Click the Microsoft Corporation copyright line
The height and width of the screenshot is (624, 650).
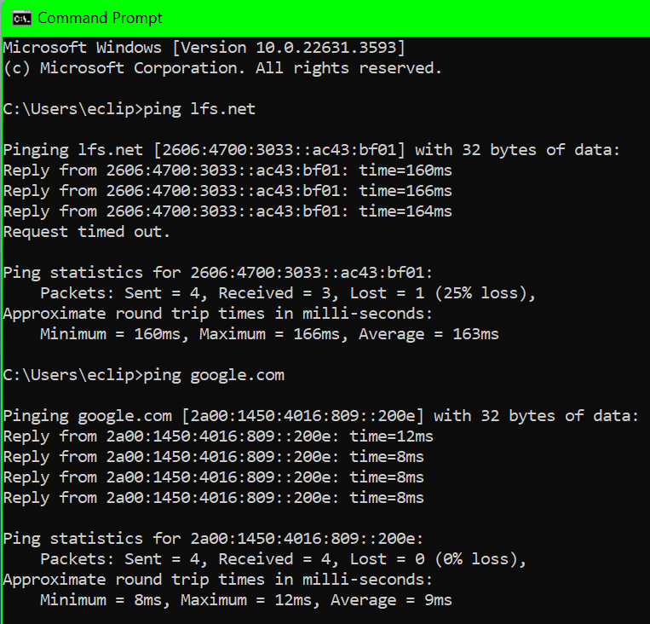[222, 67]
